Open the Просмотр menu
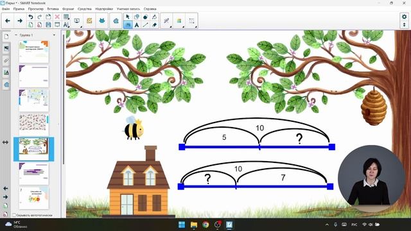 pyautogui.click(x=36, y=9)
